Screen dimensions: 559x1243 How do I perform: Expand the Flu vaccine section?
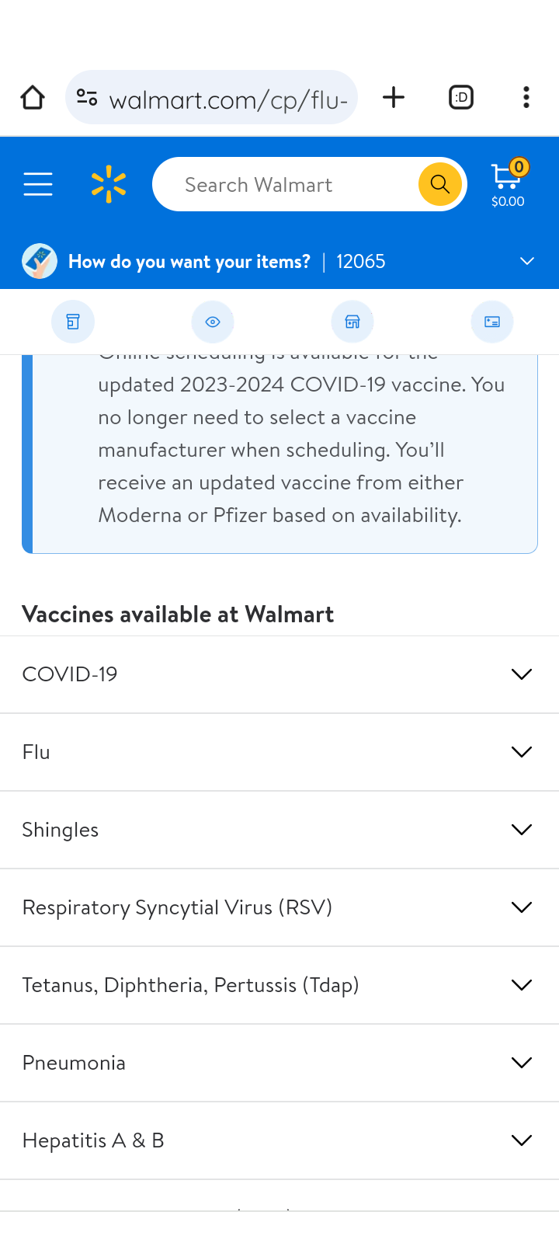click(x=279, y=752)
